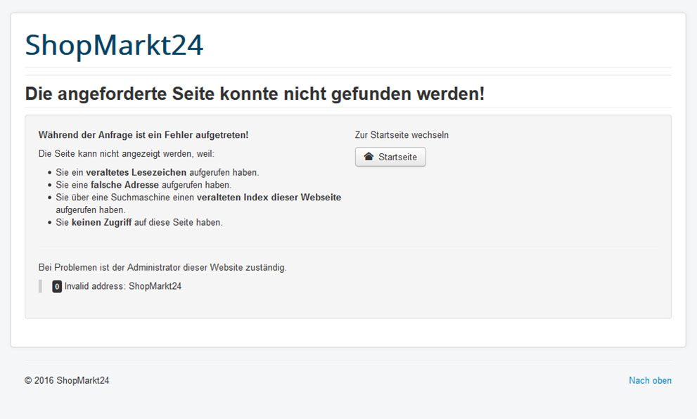Click the house icon on Startseite button

(x=369, y=157)
